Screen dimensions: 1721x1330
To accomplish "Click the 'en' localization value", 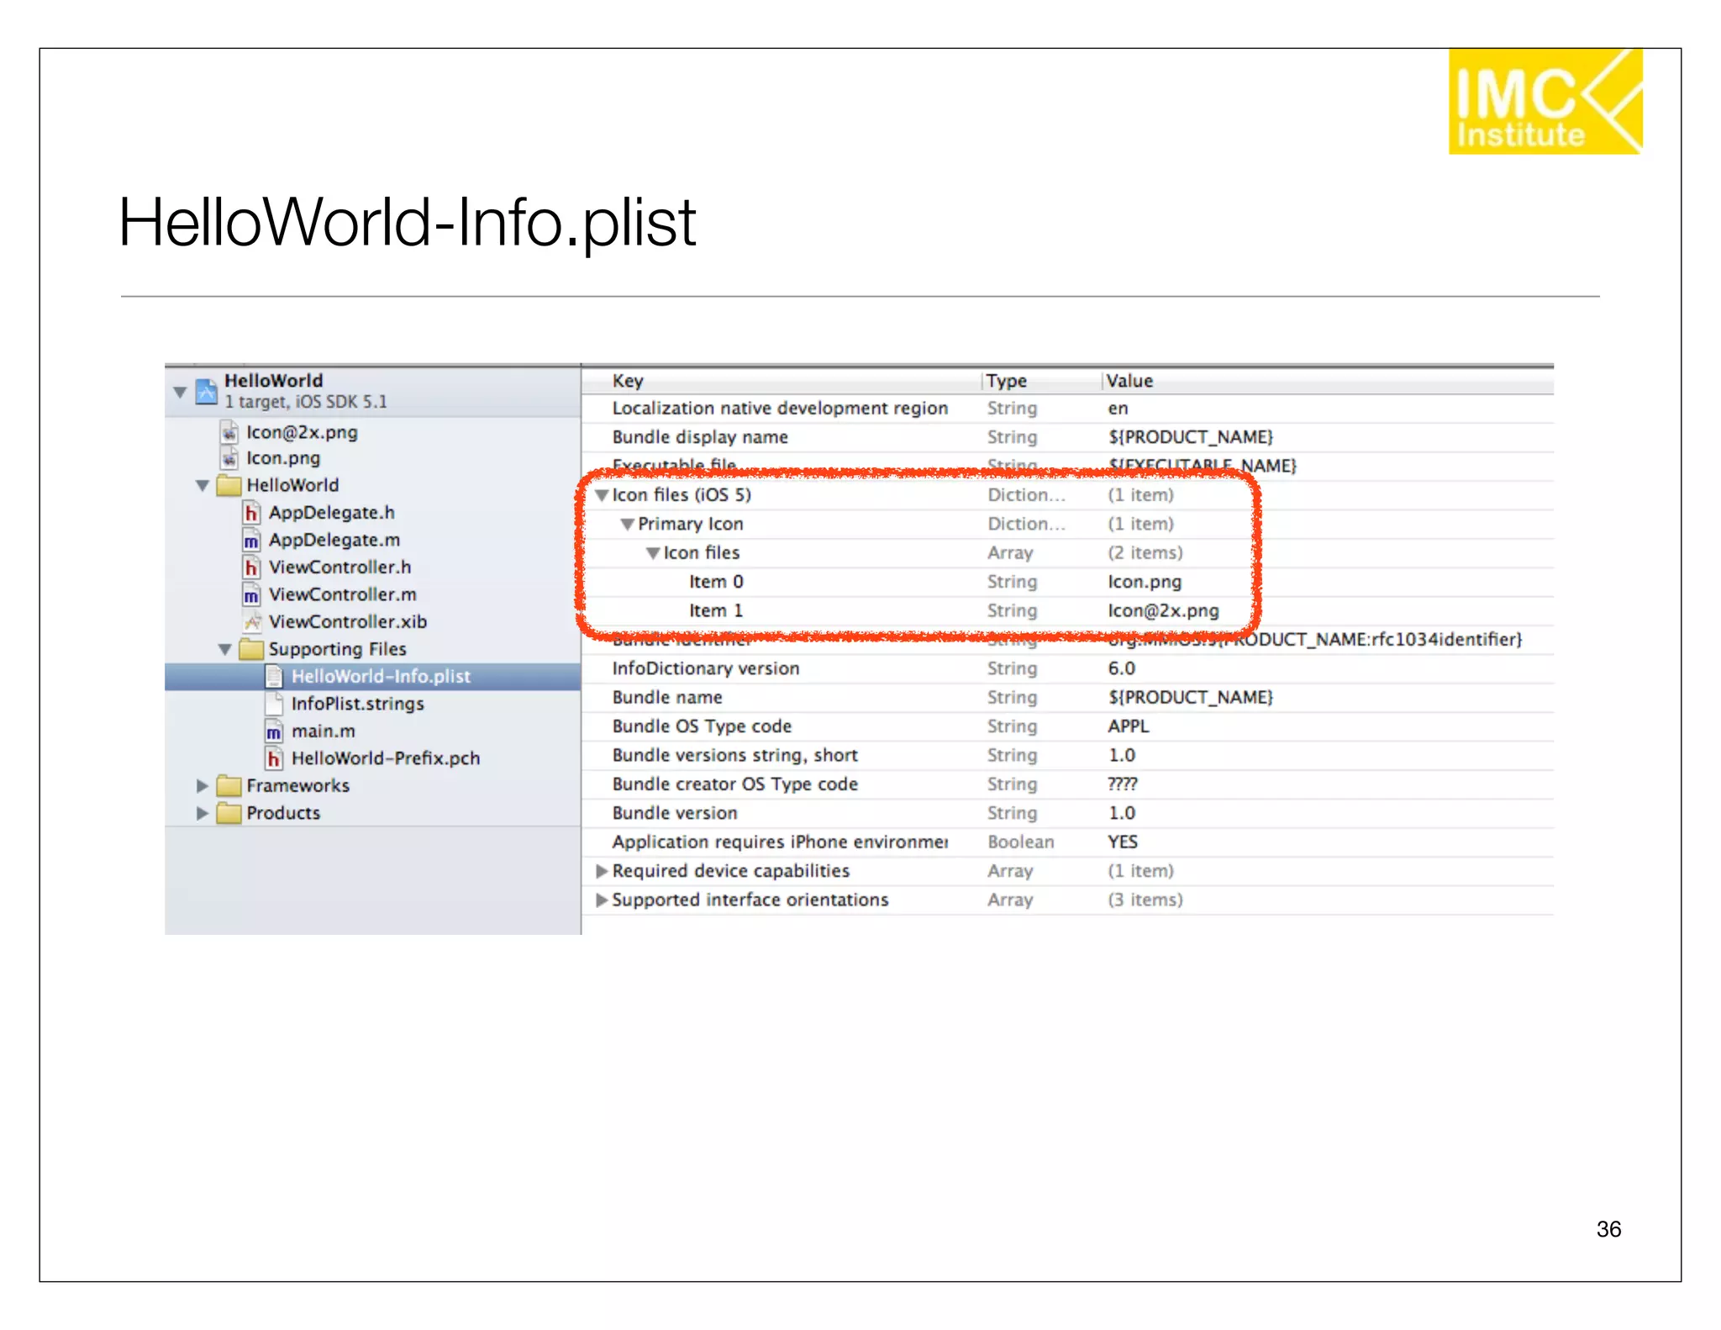I will [x=1118, y=409].
